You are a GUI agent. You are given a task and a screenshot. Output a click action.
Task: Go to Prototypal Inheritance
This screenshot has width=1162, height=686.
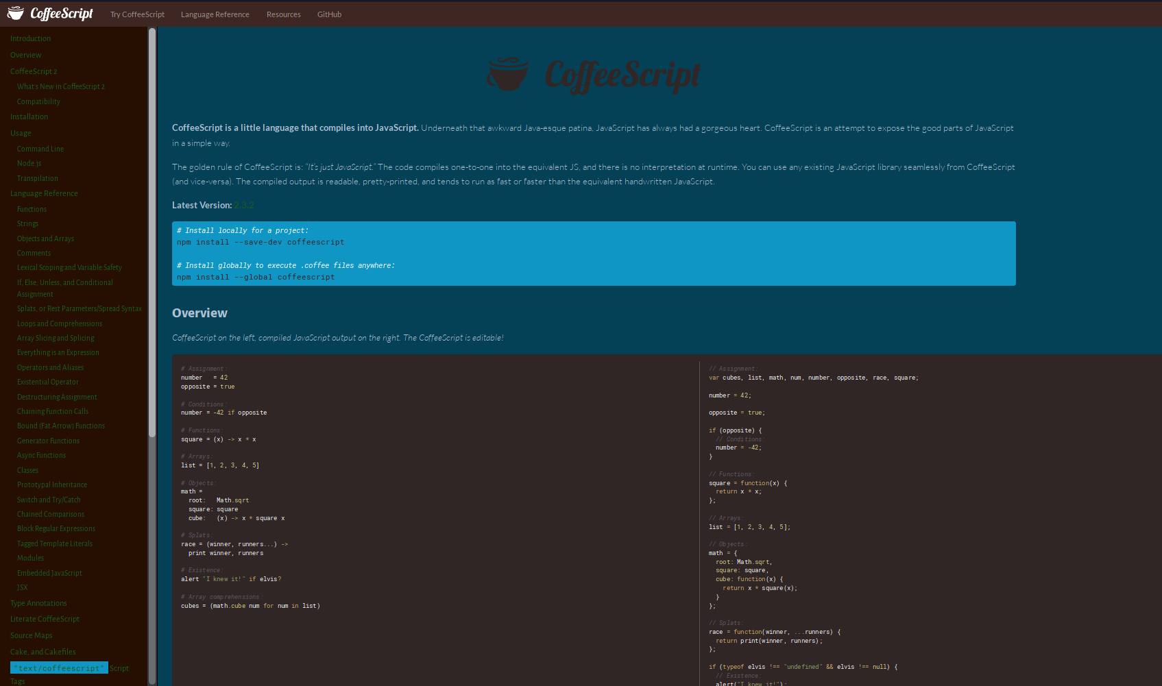52,485
